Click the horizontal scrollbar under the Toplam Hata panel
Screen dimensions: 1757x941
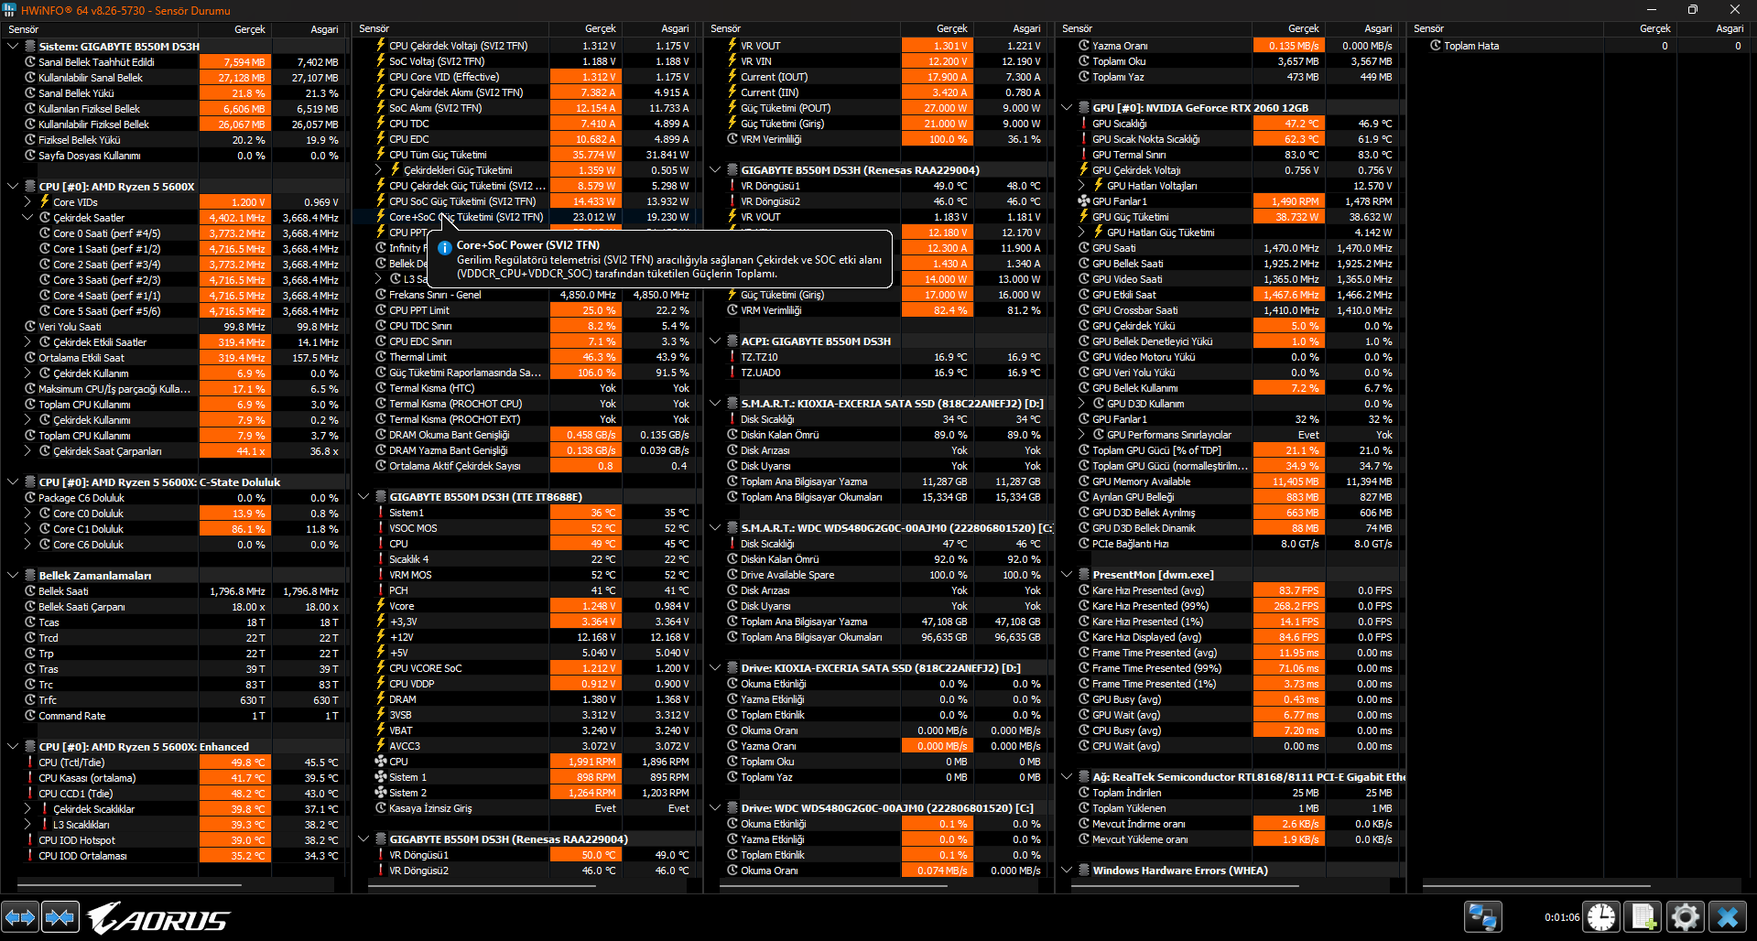pos(1536,885)
